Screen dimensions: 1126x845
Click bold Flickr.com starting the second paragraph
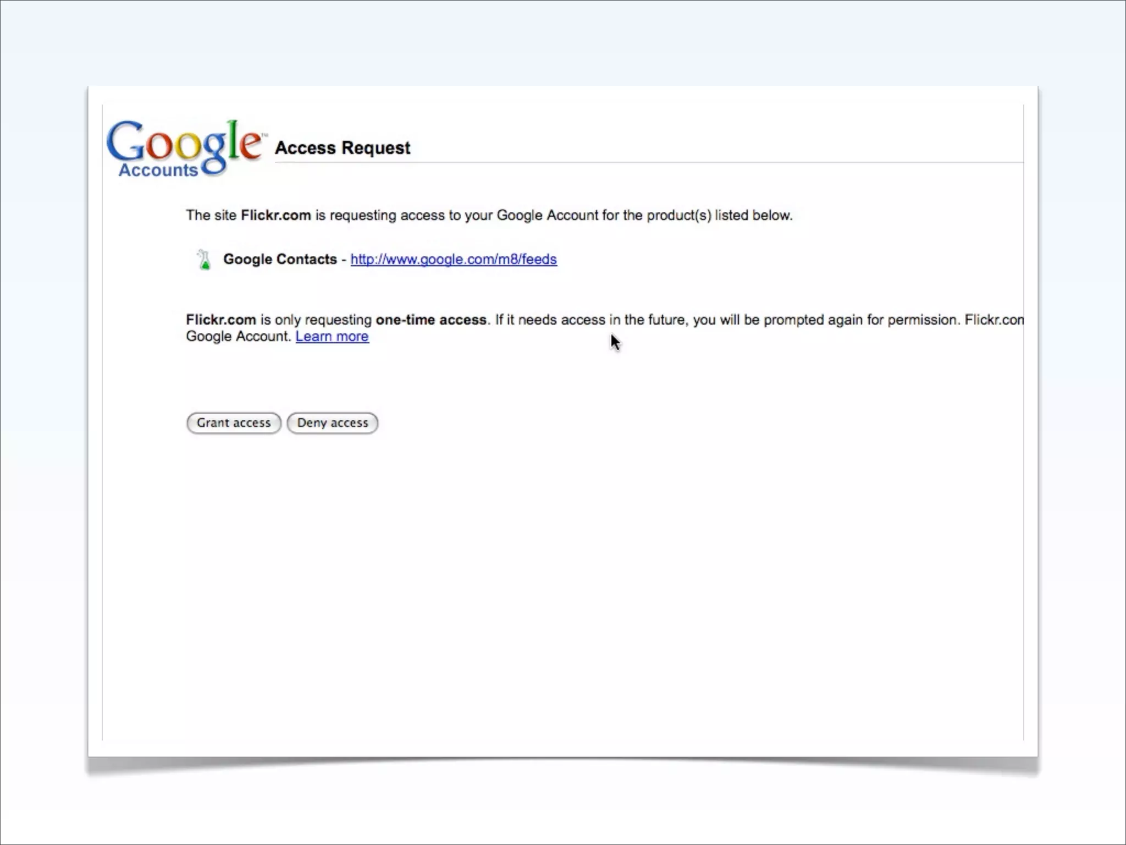click(220, 320)
